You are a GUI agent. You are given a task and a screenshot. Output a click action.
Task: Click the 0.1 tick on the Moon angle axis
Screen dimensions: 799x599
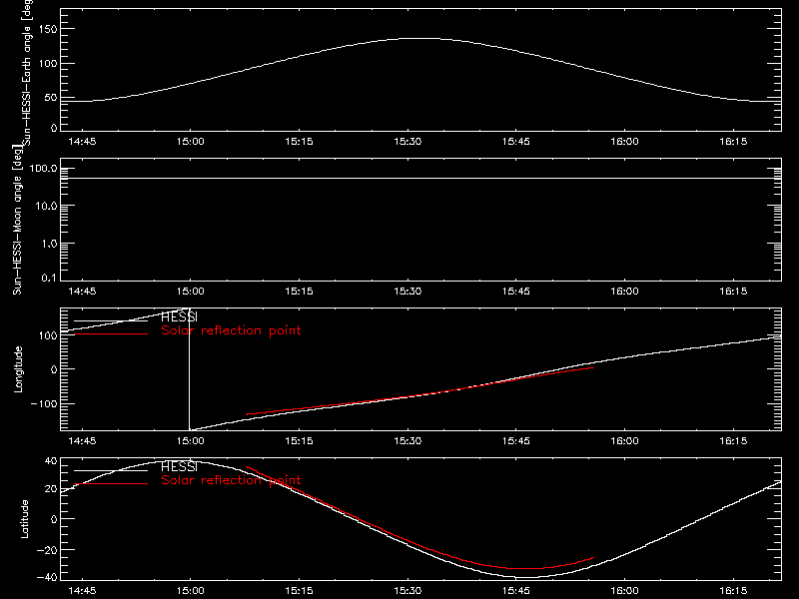pyautogui.click(x=49, y=279)
